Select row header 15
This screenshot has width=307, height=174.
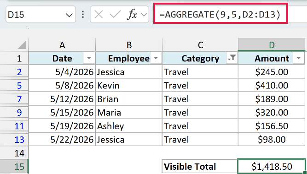[14, 166]
